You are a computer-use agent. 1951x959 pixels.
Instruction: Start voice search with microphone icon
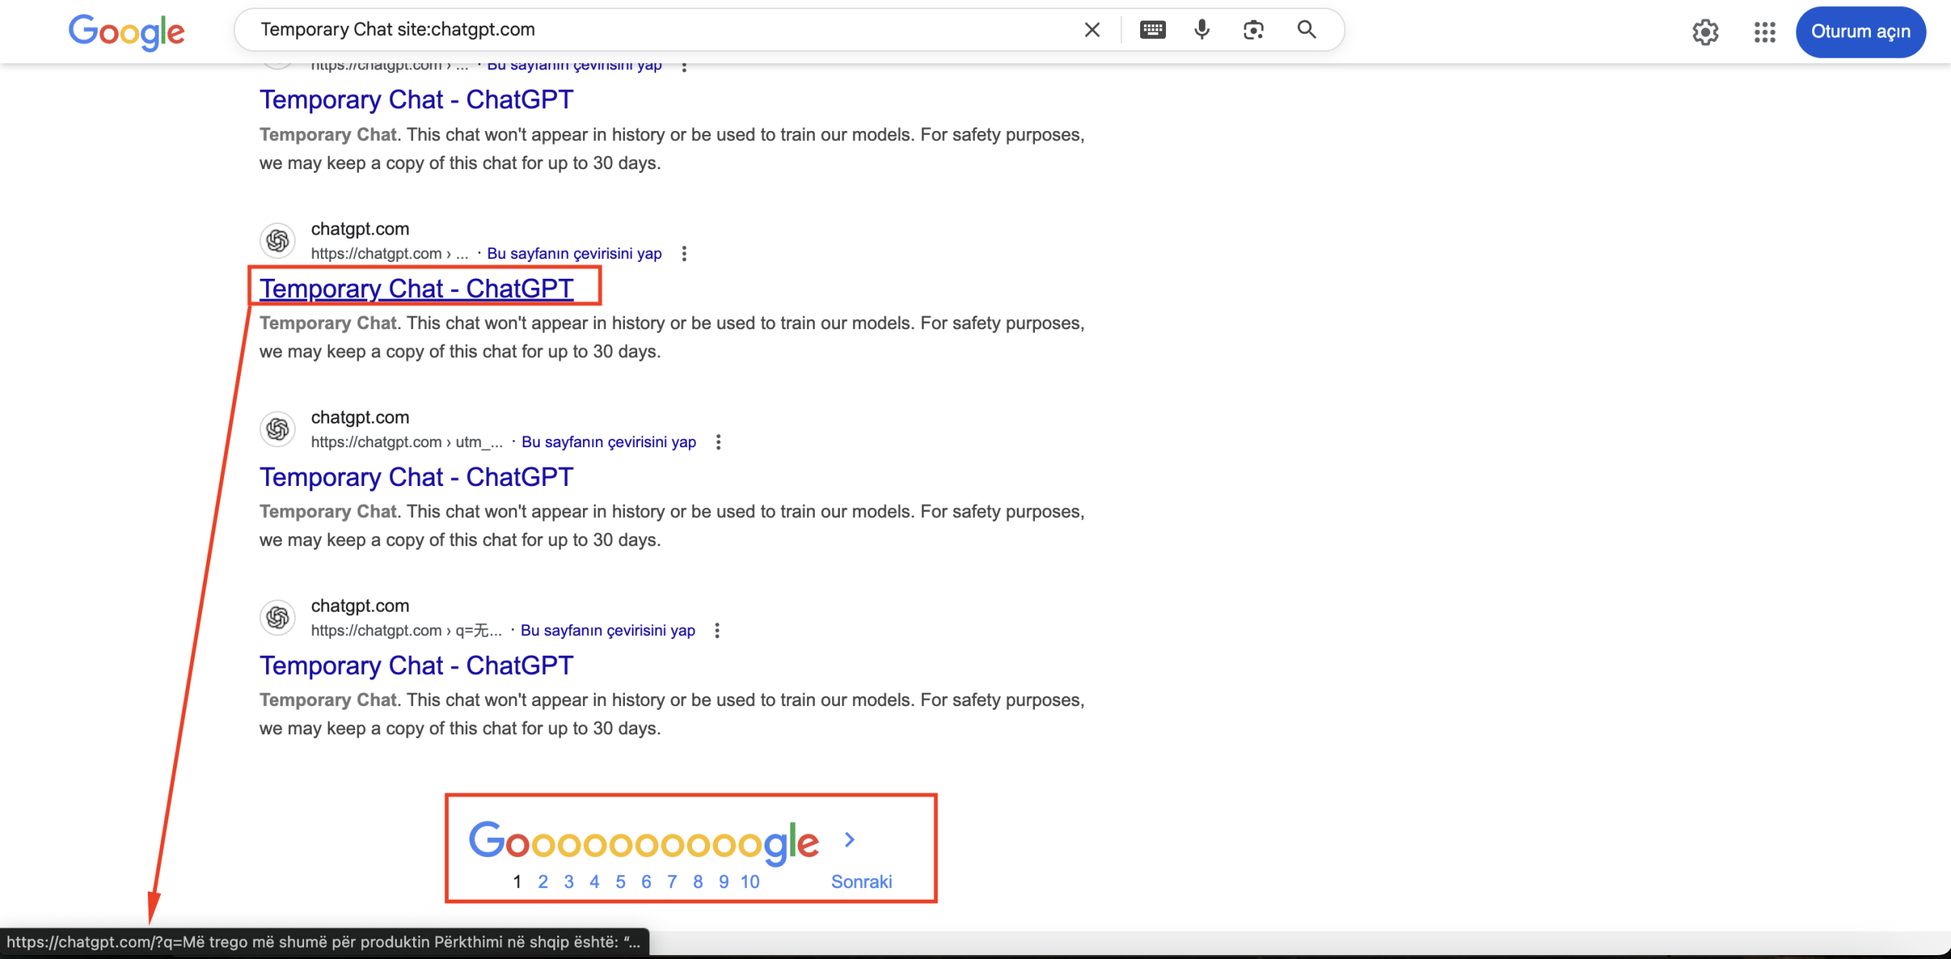point(1202,30)
